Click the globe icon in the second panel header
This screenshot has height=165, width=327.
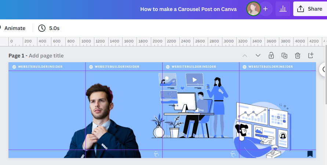pyautogui.click(x=91, y=67)
